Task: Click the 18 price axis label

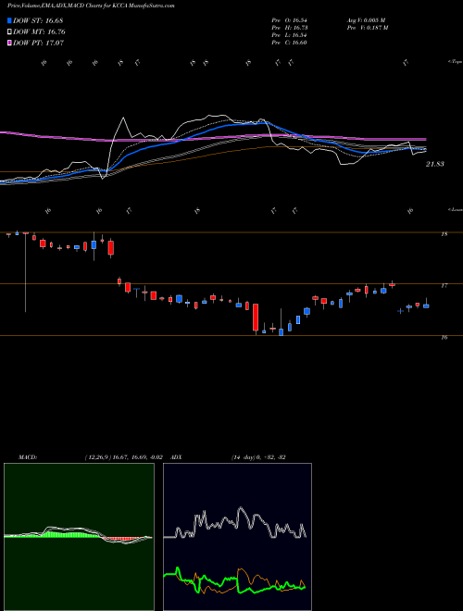Action: click(444, 234)
